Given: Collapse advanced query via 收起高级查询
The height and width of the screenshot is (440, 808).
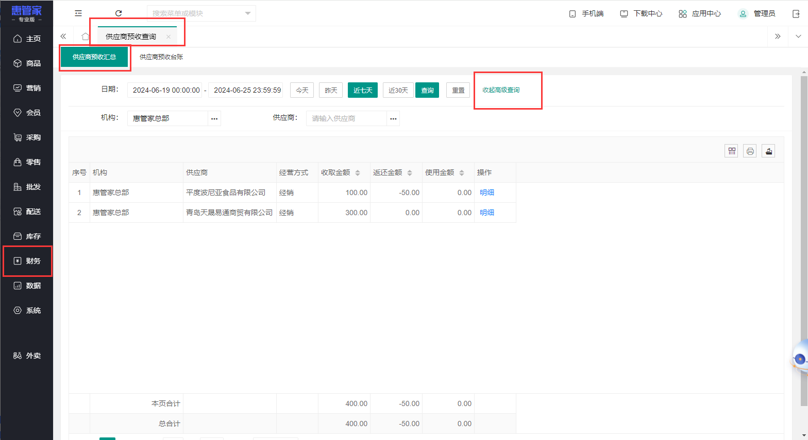Looking at the screenshot, I should pos(501,90).
